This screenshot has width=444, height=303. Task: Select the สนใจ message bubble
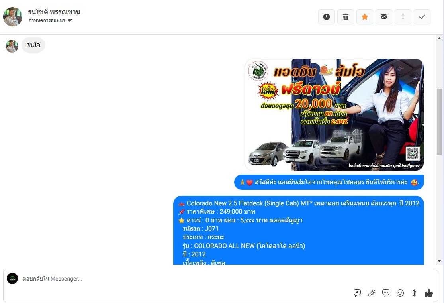click(x=33, y=45)
